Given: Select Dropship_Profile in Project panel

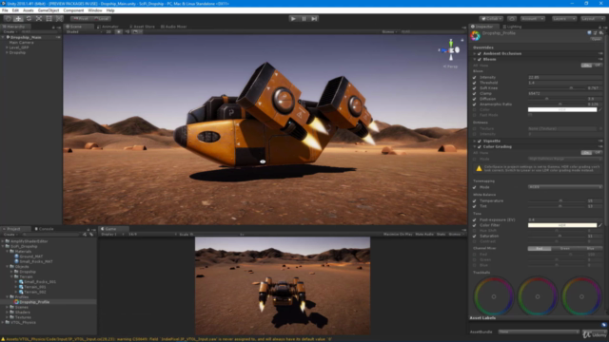Looking at the screenshot, I should pyautogui.click(x=34, y=302).
